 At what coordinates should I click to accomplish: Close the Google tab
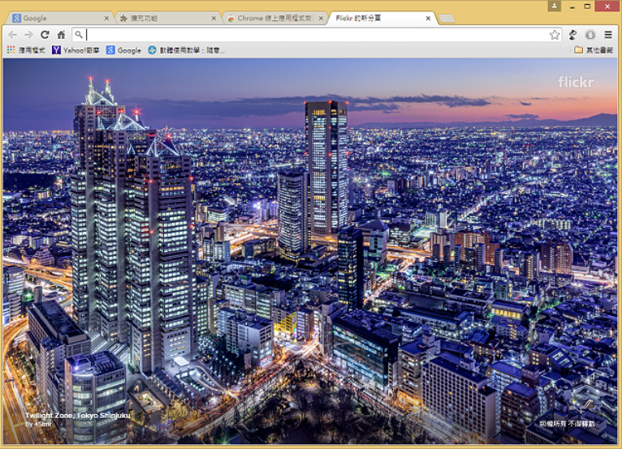tap(106, 18)
